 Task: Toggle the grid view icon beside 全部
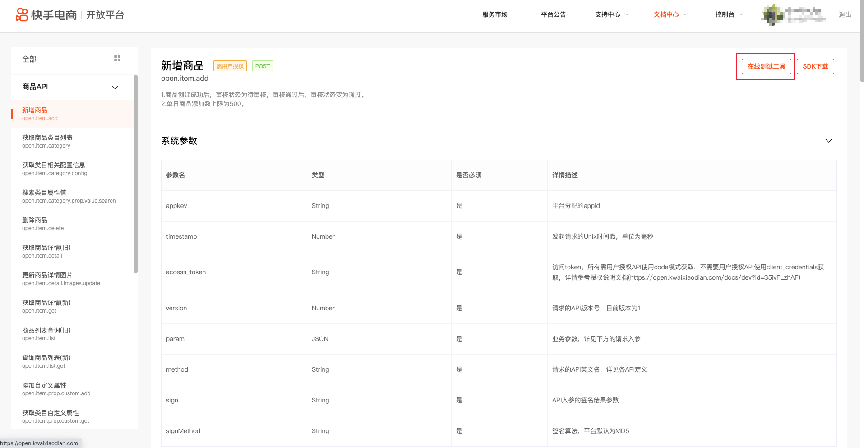(x=117, y=59)
